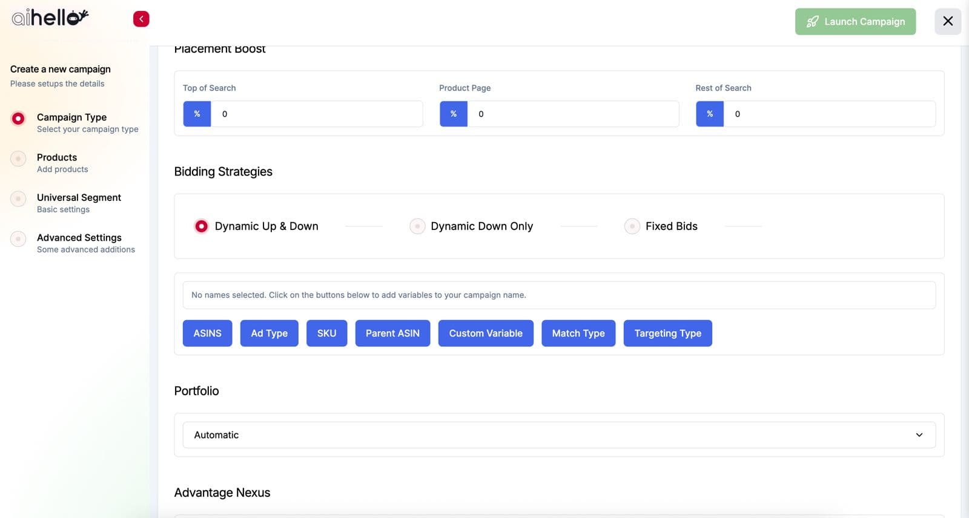Select the Dynamic Up & Down bidding strategy
Viewport: 969px width, 518px height.
[x=202, y=226]
